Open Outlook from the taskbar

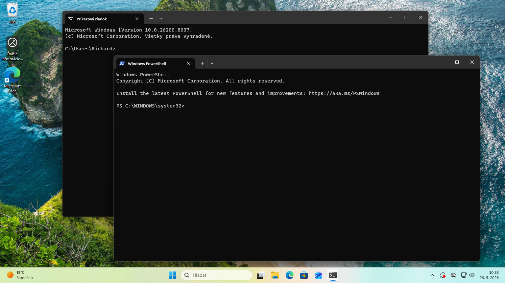click(318, 275)
